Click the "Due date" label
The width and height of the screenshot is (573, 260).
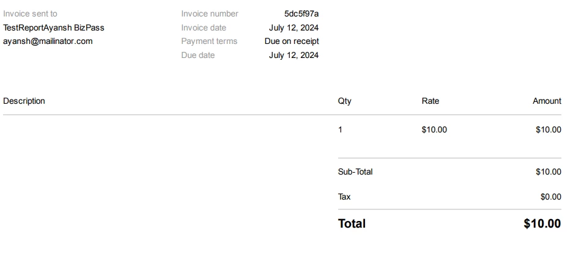[x=198, y=56]
